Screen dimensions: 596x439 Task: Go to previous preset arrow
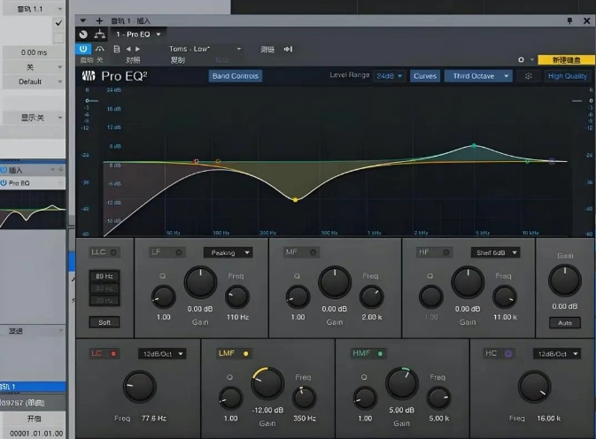pyautogui.click(x=128, y=49)
